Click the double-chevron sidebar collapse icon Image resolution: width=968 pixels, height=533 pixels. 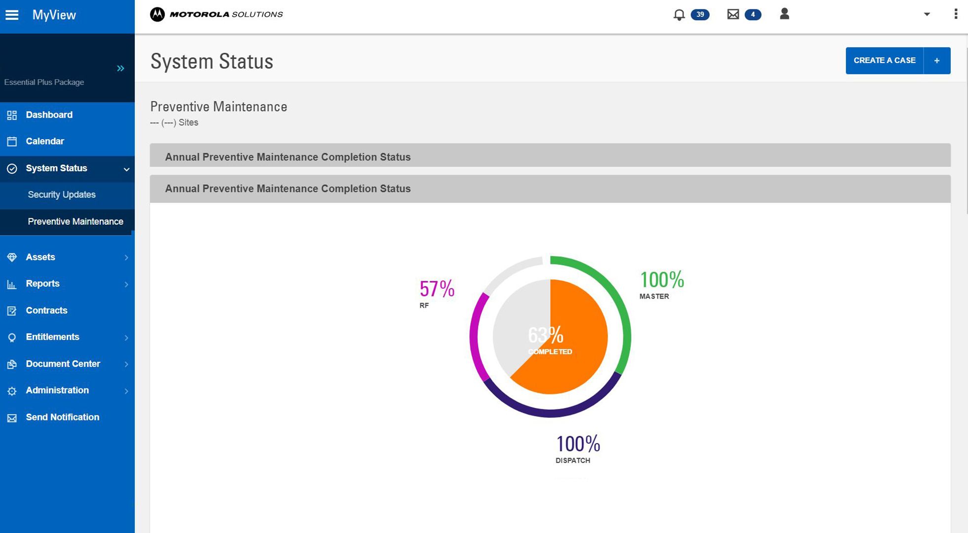pyautogui.click(x=121, y=68)
